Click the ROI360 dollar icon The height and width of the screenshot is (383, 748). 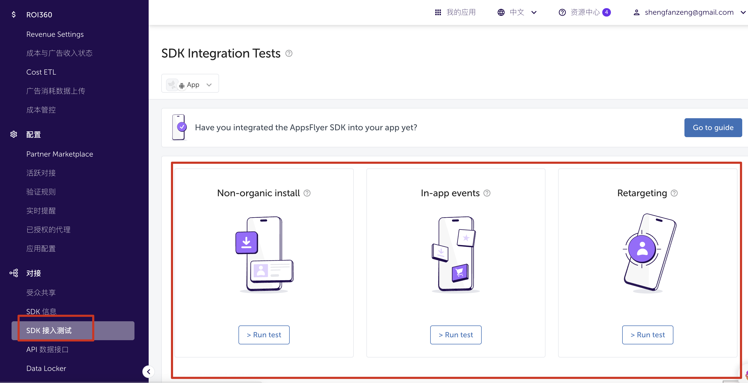click(x=14, y=15)
